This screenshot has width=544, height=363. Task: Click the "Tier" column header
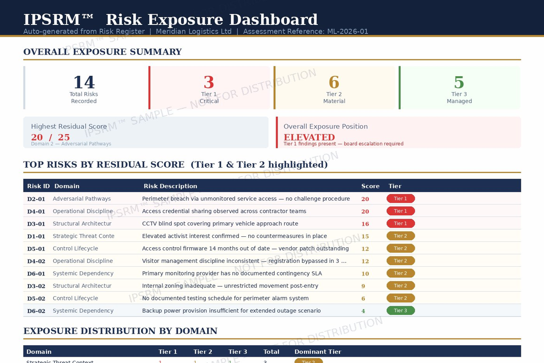coord(394,186)
